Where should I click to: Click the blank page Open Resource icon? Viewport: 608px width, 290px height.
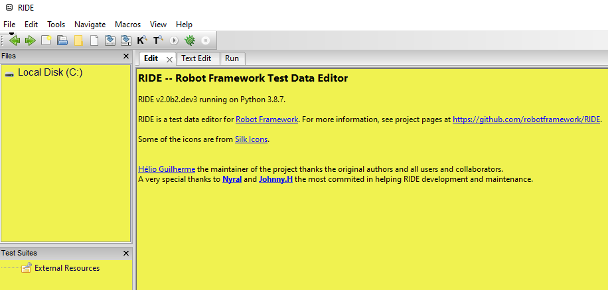[x=94, y=40]
